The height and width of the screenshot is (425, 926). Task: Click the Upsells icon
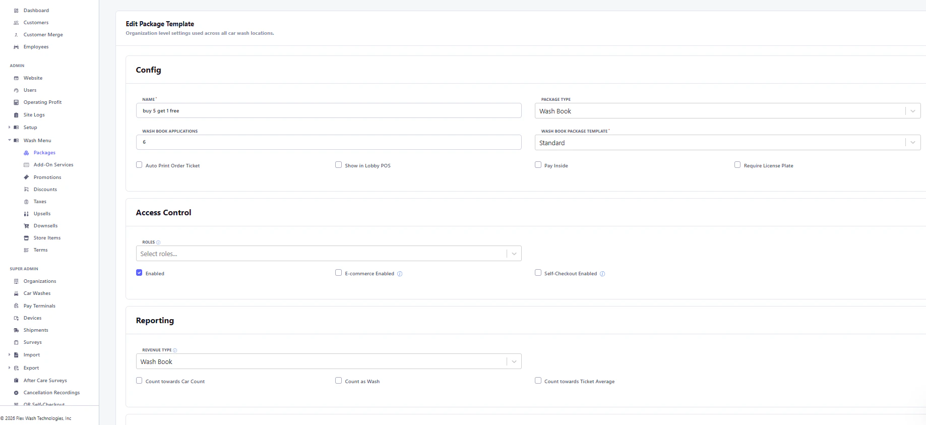(x=26, y=214)
